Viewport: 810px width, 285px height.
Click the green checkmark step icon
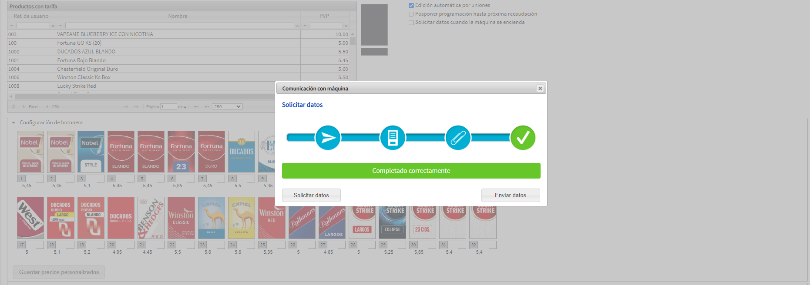click(523, 138)
